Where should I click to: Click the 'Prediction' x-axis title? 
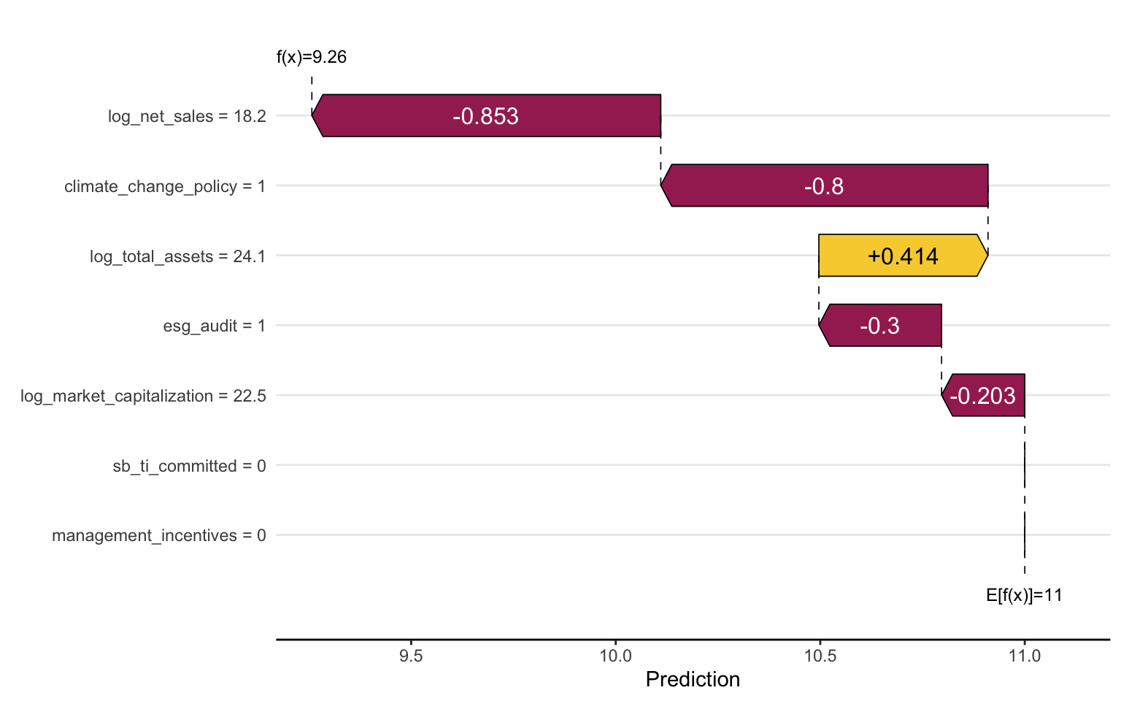[x=693, y=680]
